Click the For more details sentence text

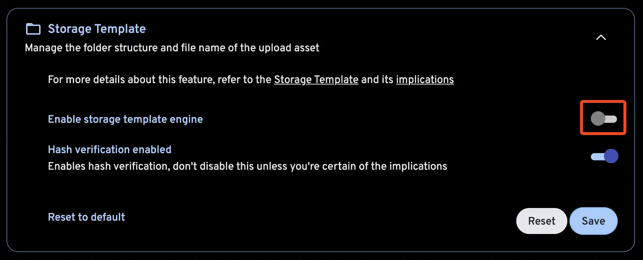pyautogui.click(x=159, y=79)
